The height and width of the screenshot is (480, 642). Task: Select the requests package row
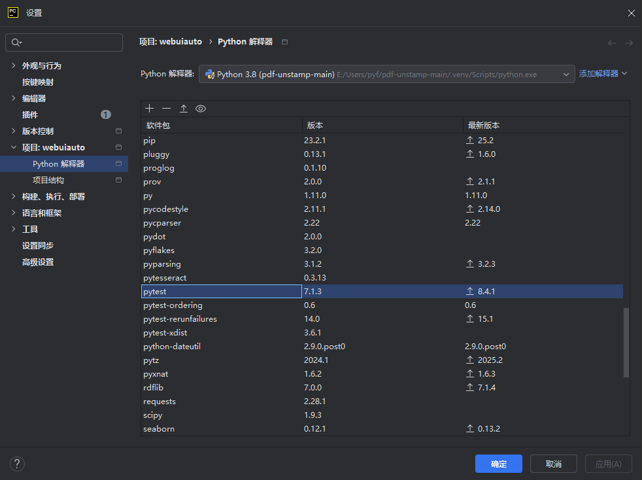click(x=382, y=402)
